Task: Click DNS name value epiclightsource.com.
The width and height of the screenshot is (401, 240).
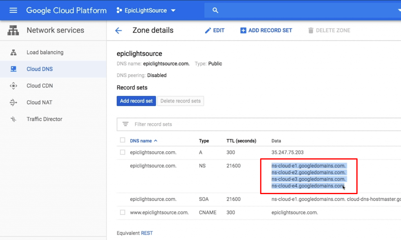Action: click(166, 64)
